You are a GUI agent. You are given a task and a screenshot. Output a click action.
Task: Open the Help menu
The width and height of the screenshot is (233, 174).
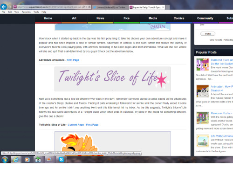coord(44,12)
